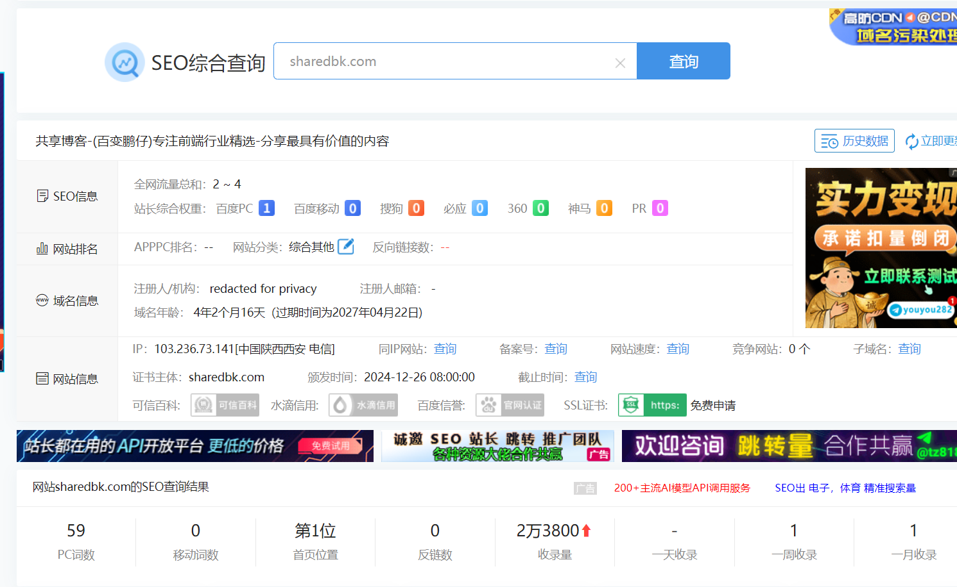The width and height of the screenshot is (957, 587).
Task: Click the 搜狗 orange weight badge
Action: (x=416, y=208)
